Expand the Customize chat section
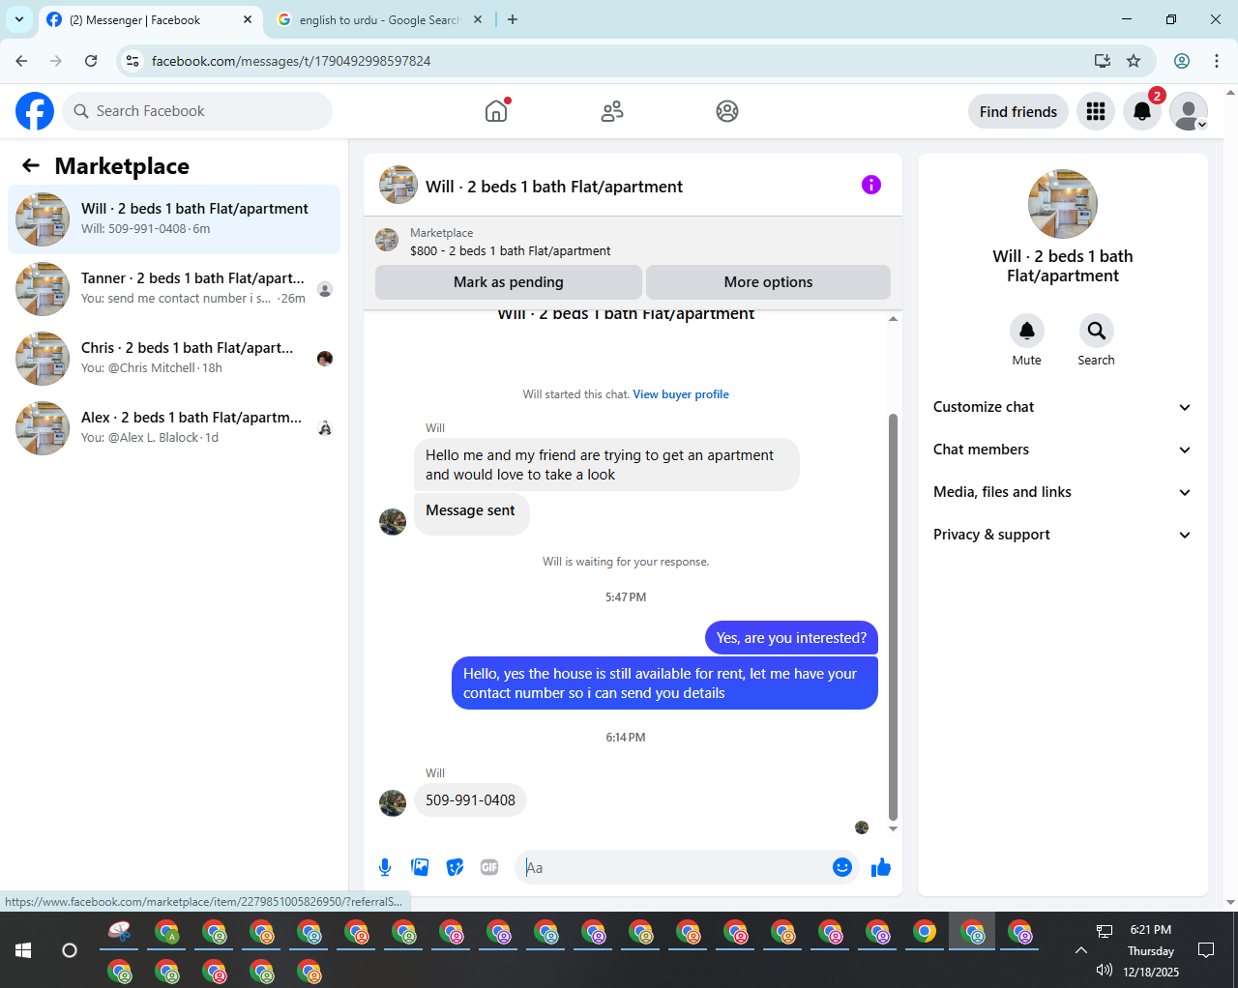 (x=1063, y=407)
